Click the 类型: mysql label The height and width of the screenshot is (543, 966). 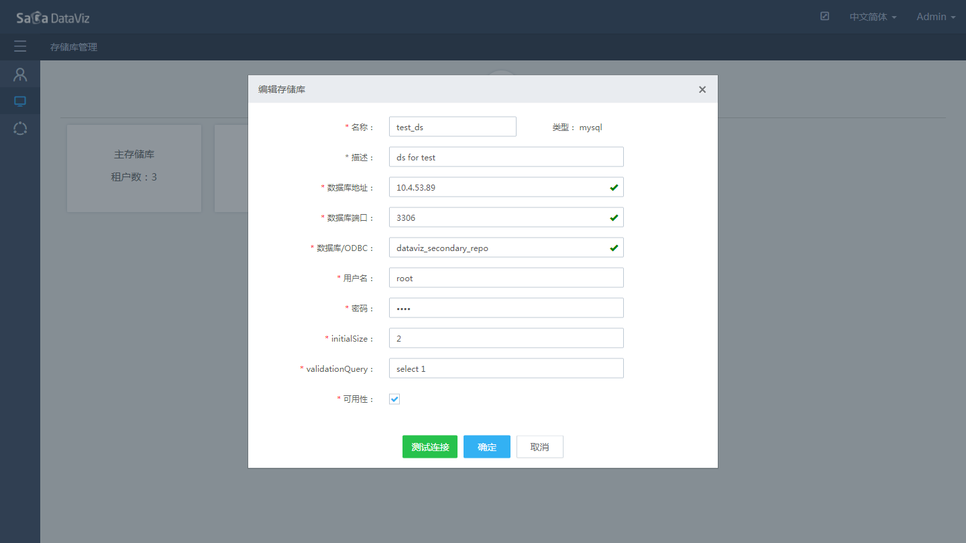[577, 127]
